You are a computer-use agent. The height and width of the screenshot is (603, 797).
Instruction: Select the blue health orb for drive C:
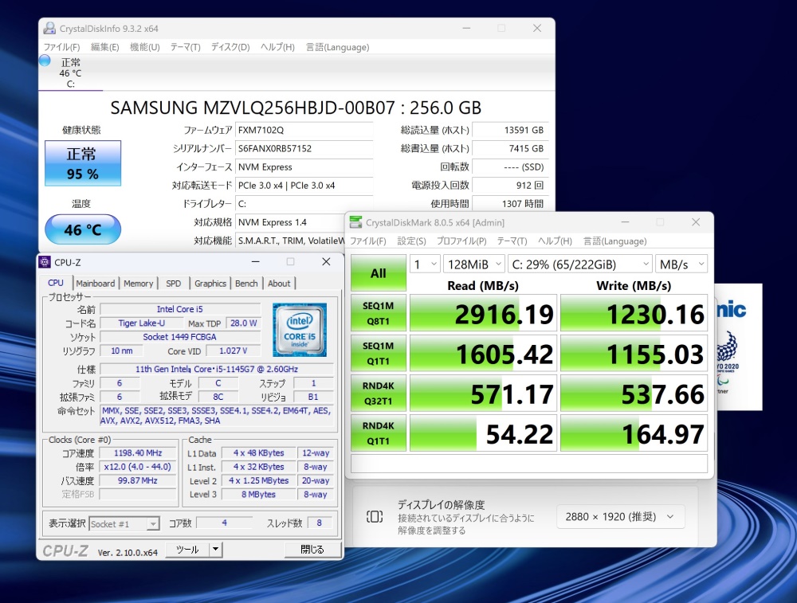[x=45, y=61]
